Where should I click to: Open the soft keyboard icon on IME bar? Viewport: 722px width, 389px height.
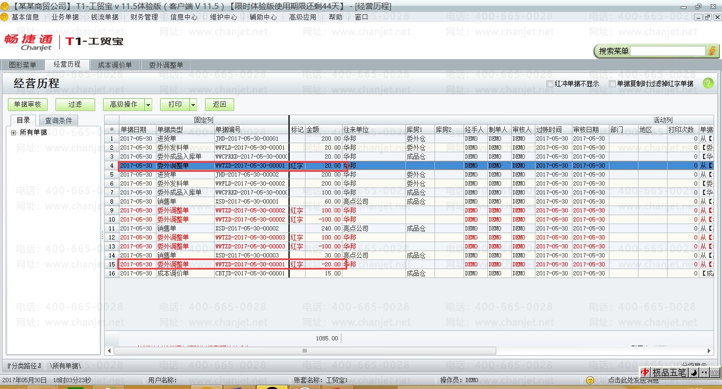(x=714, y=373)
